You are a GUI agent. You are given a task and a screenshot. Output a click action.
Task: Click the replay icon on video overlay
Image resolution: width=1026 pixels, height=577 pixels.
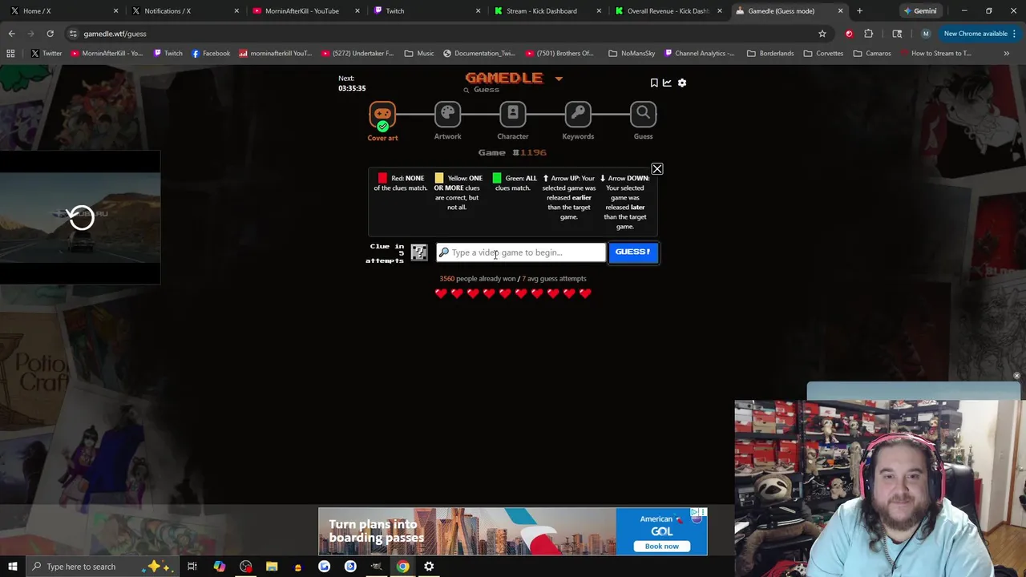81,217
